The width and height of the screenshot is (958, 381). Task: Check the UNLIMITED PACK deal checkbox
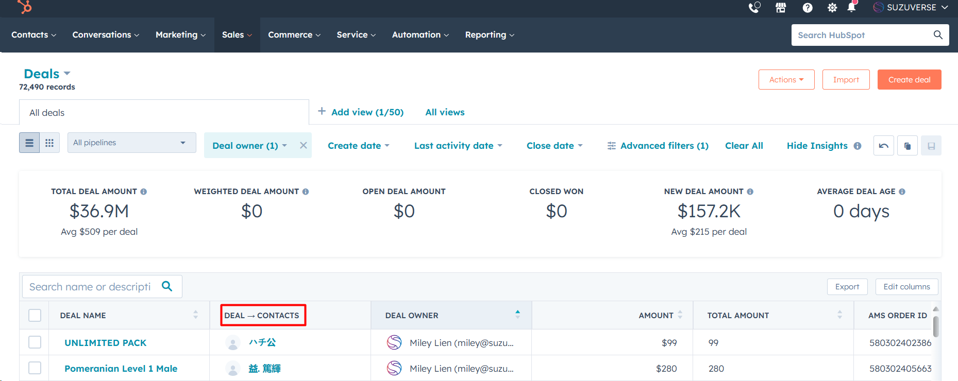pyautogui.click(x=35, y=342)
